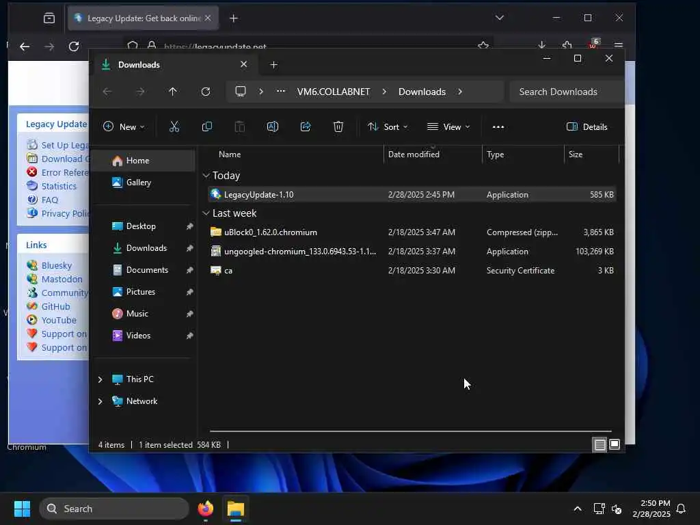Collapse the Last week group
Image resolution: width=700 pixels, height=525 pixels.
206,213
